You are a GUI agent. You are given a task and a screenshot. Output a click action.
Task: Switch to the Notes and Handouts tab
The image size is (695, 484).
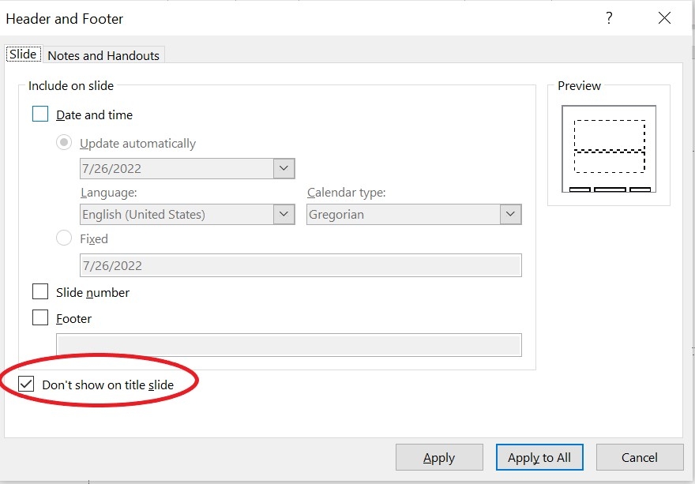103,54
